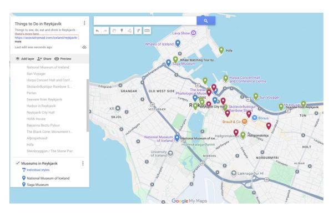Select Þúfa in the layer list

coord(30,144)
